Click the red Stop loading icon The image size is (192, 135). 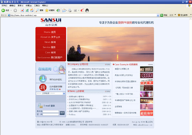click(x=22, y=10)
